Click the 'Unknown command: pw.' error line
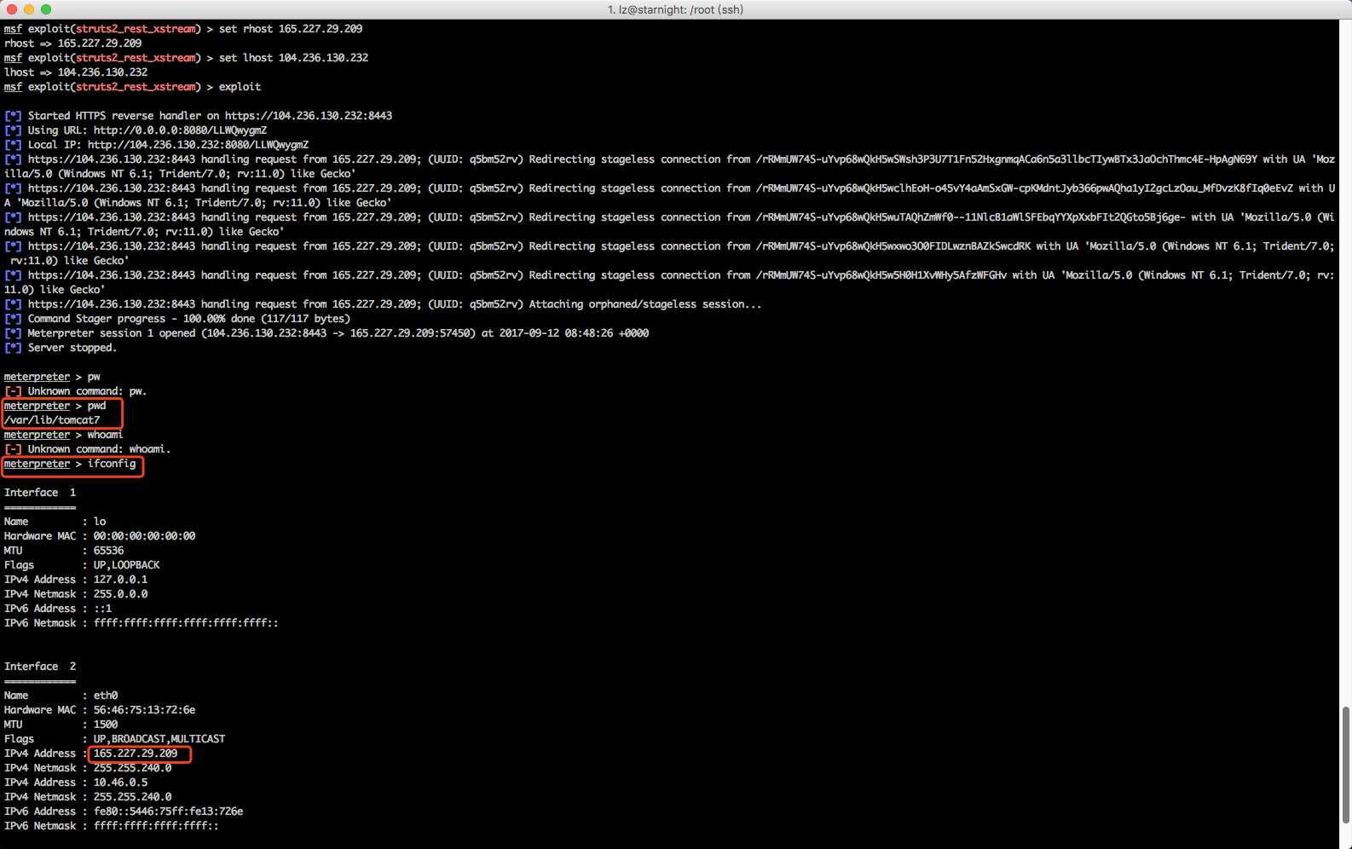 point(76,391)
